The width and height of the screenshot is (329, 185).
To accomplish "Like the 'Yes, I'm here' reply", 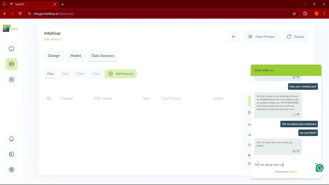I will [x=294, y=151].
